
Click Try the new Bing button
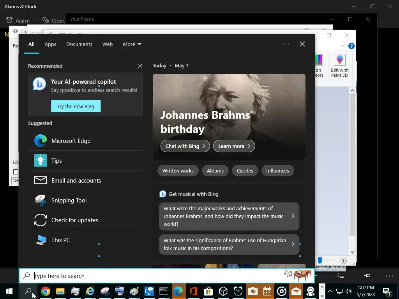76,106
